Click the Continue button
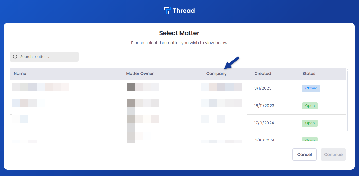 pos(333,155)
